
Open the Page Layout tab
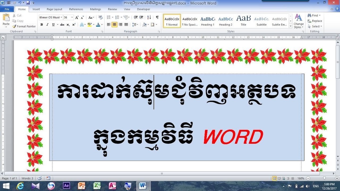(54, 9)
